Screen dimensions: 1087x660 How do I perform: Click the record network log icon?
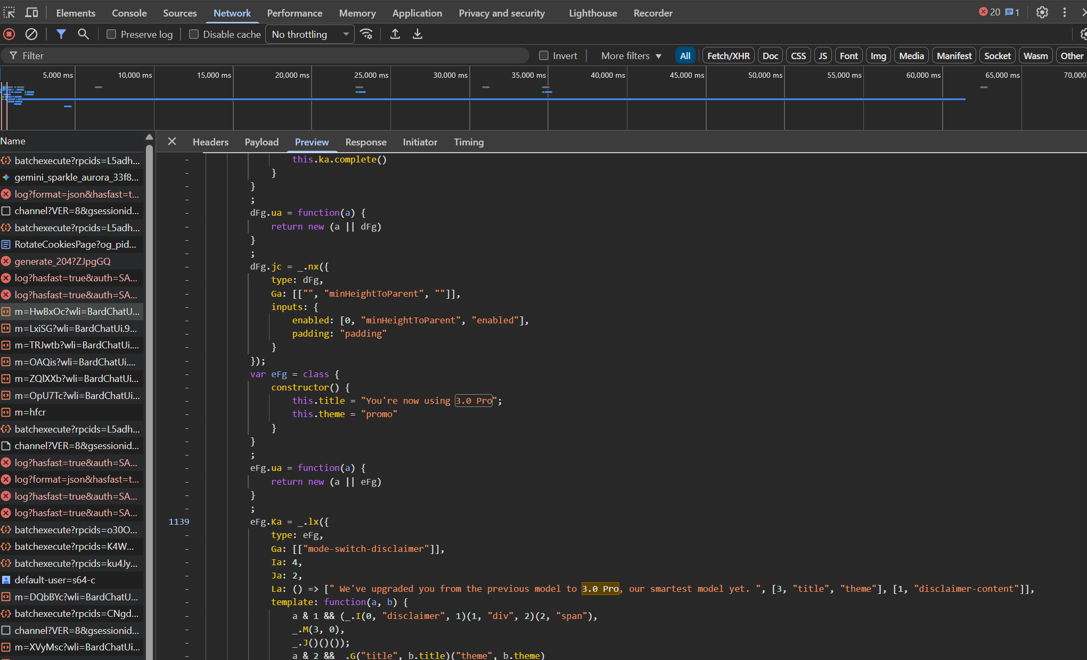(9, 34)
